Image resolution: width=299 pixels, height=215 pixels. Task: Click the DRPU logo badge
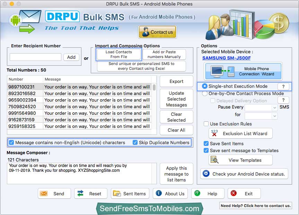62,16
